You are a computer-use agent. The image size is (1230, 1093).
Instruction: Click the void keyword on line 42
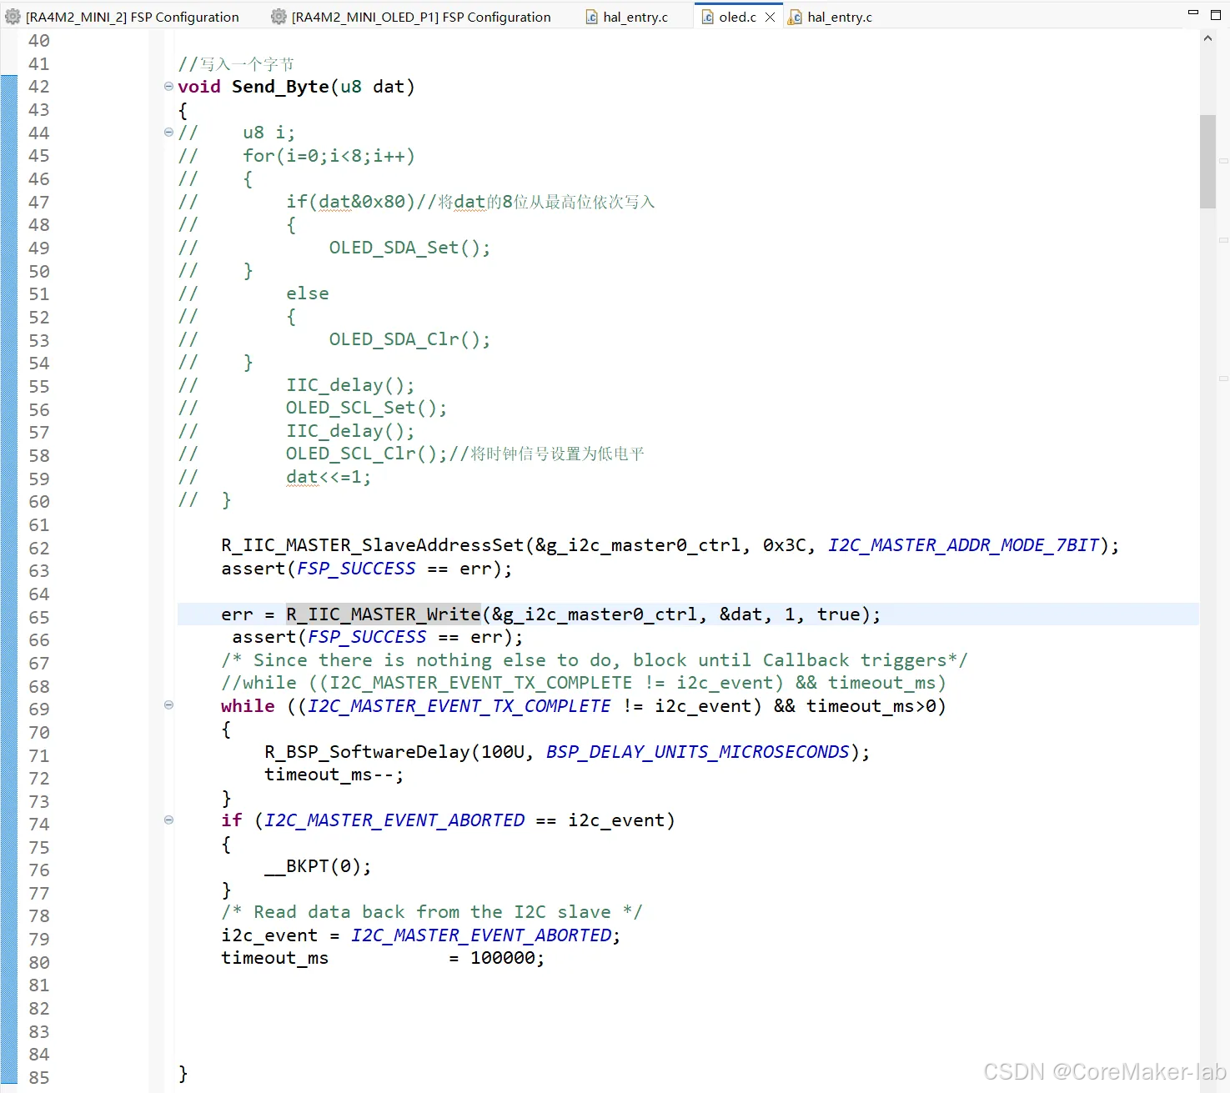(199, 87)
